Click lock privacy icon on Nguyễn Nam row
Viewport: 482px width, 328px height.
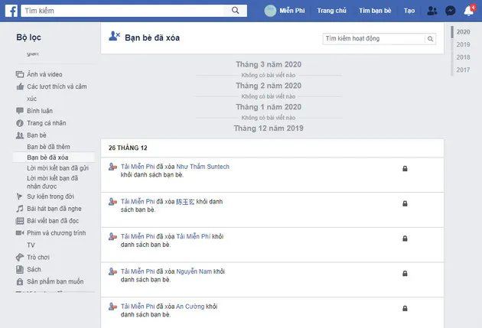pyautogui.click(x=405, y=274)
